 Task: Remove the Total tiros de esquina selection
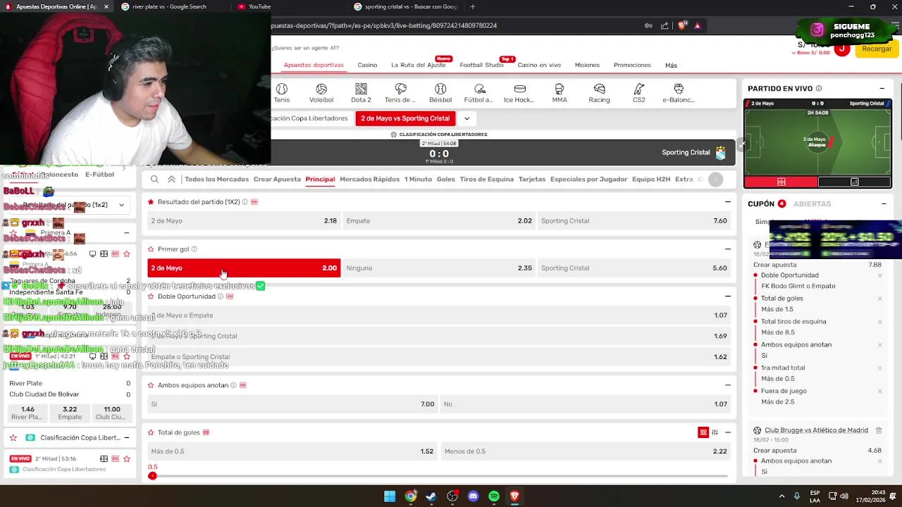[x=879, y=322]
